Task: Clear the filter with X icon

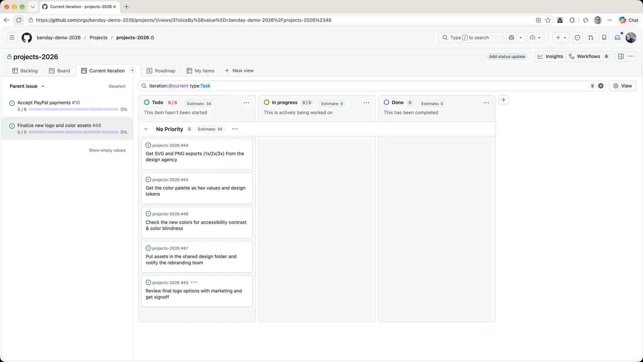Action: (601, 86)
